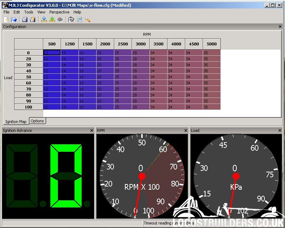Click the green download arrow toolbar icon

52,20
